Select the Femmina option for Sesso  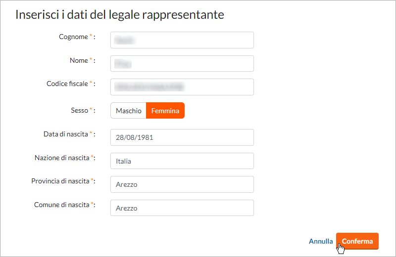(x=165, y=111)
